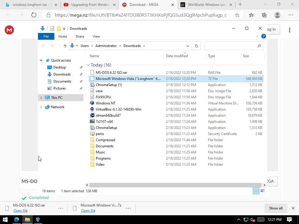Select the vesa disc image file
Image resolution: width=299 pixels, height=224 pixels.
click(x=175, y=91)
